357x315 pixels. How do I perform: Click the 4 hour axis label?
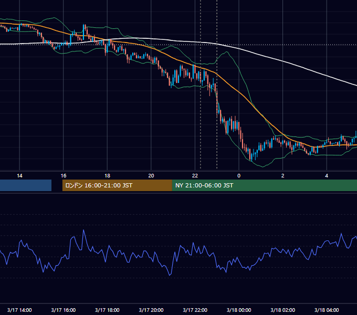pos(327,176)
